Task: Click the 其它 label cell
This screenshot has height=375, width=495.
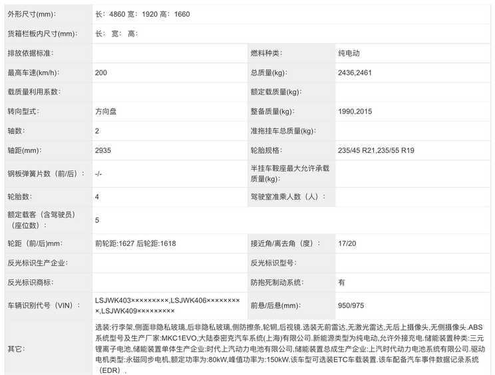Action: [x=15, y=348]
